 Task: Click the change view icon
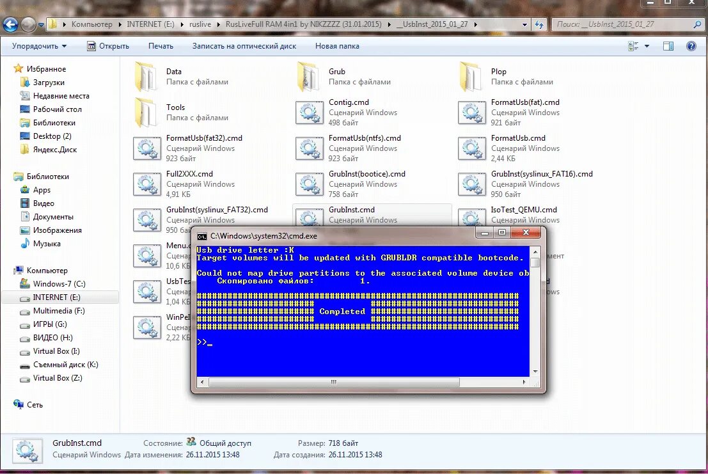(633, 46)
